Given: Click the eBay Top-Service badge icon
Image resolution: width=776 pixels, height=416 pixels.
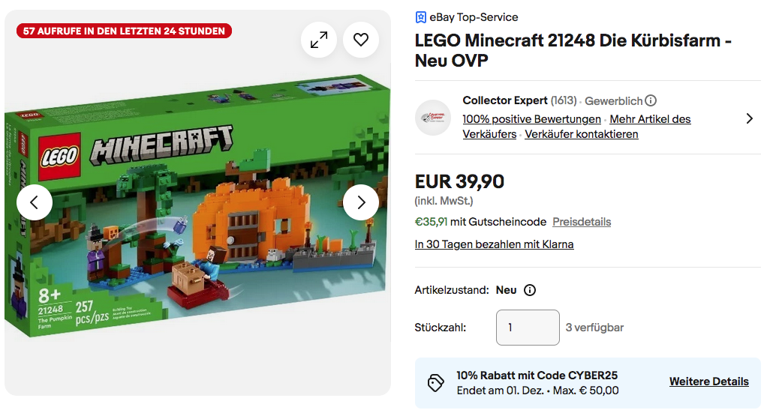Looking at the screenshot, I should [421, 17].
